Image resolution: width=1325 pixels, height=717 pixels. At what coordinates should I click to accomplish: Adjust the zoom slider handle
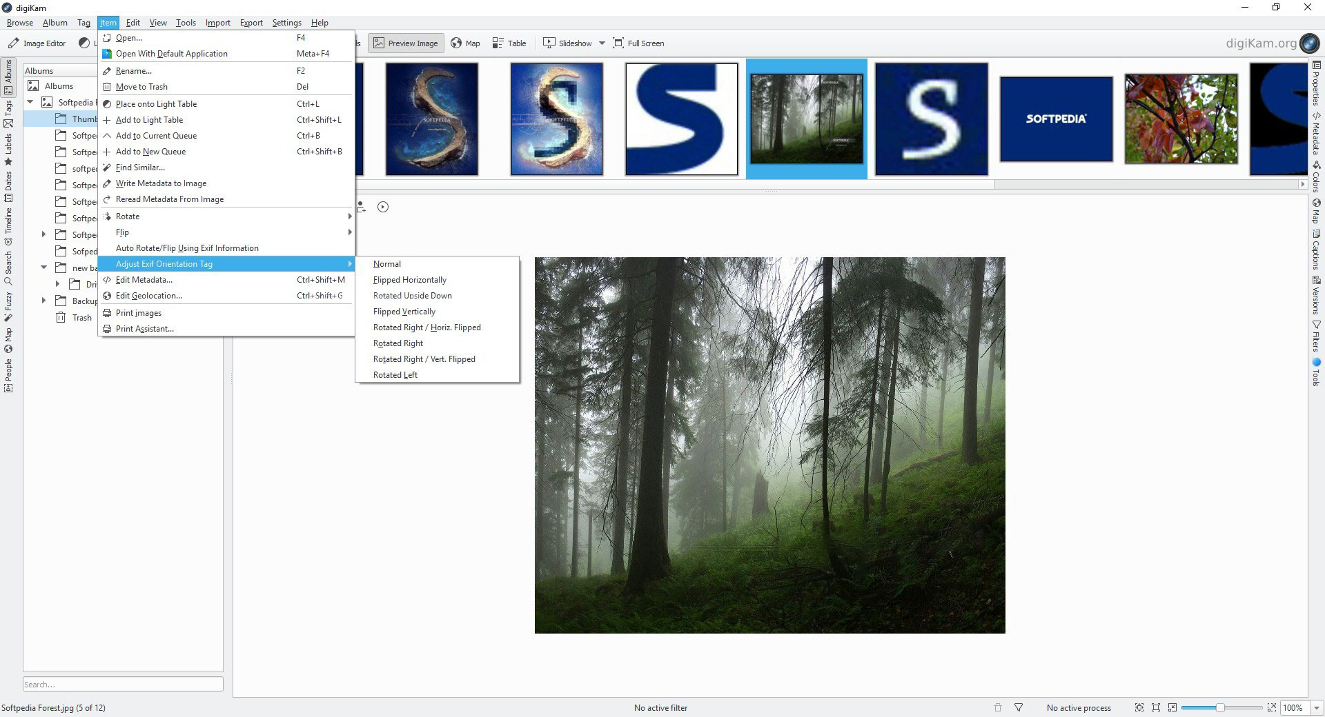[x=1220, y=707]
